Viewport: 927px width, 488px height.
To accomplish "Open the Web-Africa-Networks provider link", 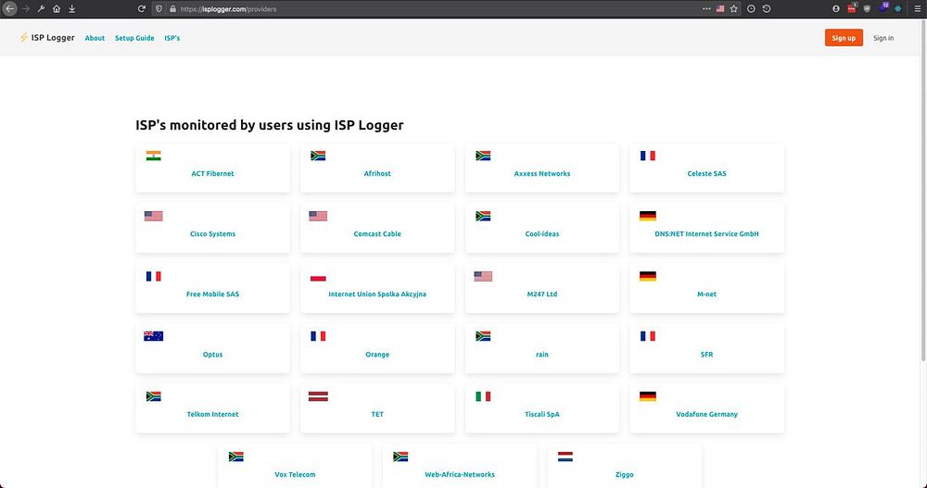I will [460, 474].
